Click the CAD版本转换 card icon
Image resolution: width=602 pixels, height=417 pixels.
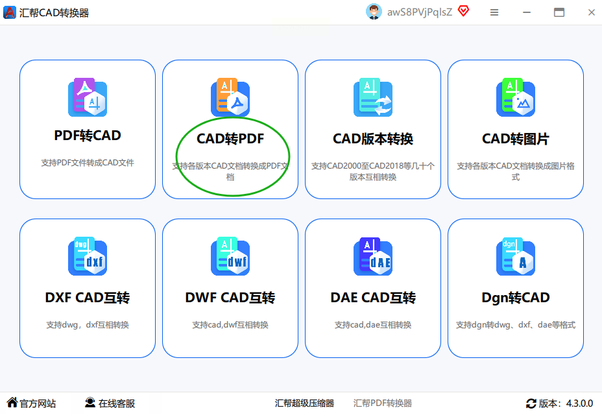373,97
